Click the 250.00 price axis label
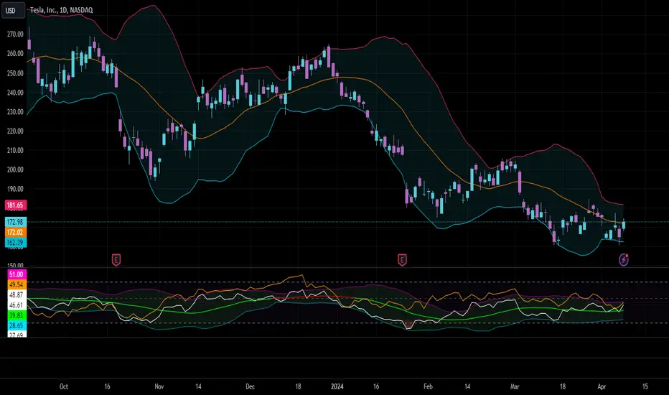The height and width of the screenshot is (395, 669). pos(15,73)
